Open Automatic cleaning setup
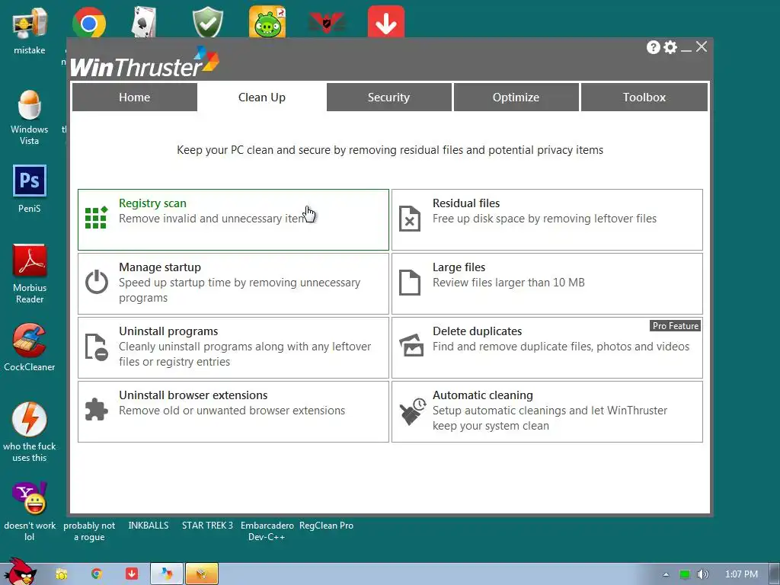 [x=547, y=411]
